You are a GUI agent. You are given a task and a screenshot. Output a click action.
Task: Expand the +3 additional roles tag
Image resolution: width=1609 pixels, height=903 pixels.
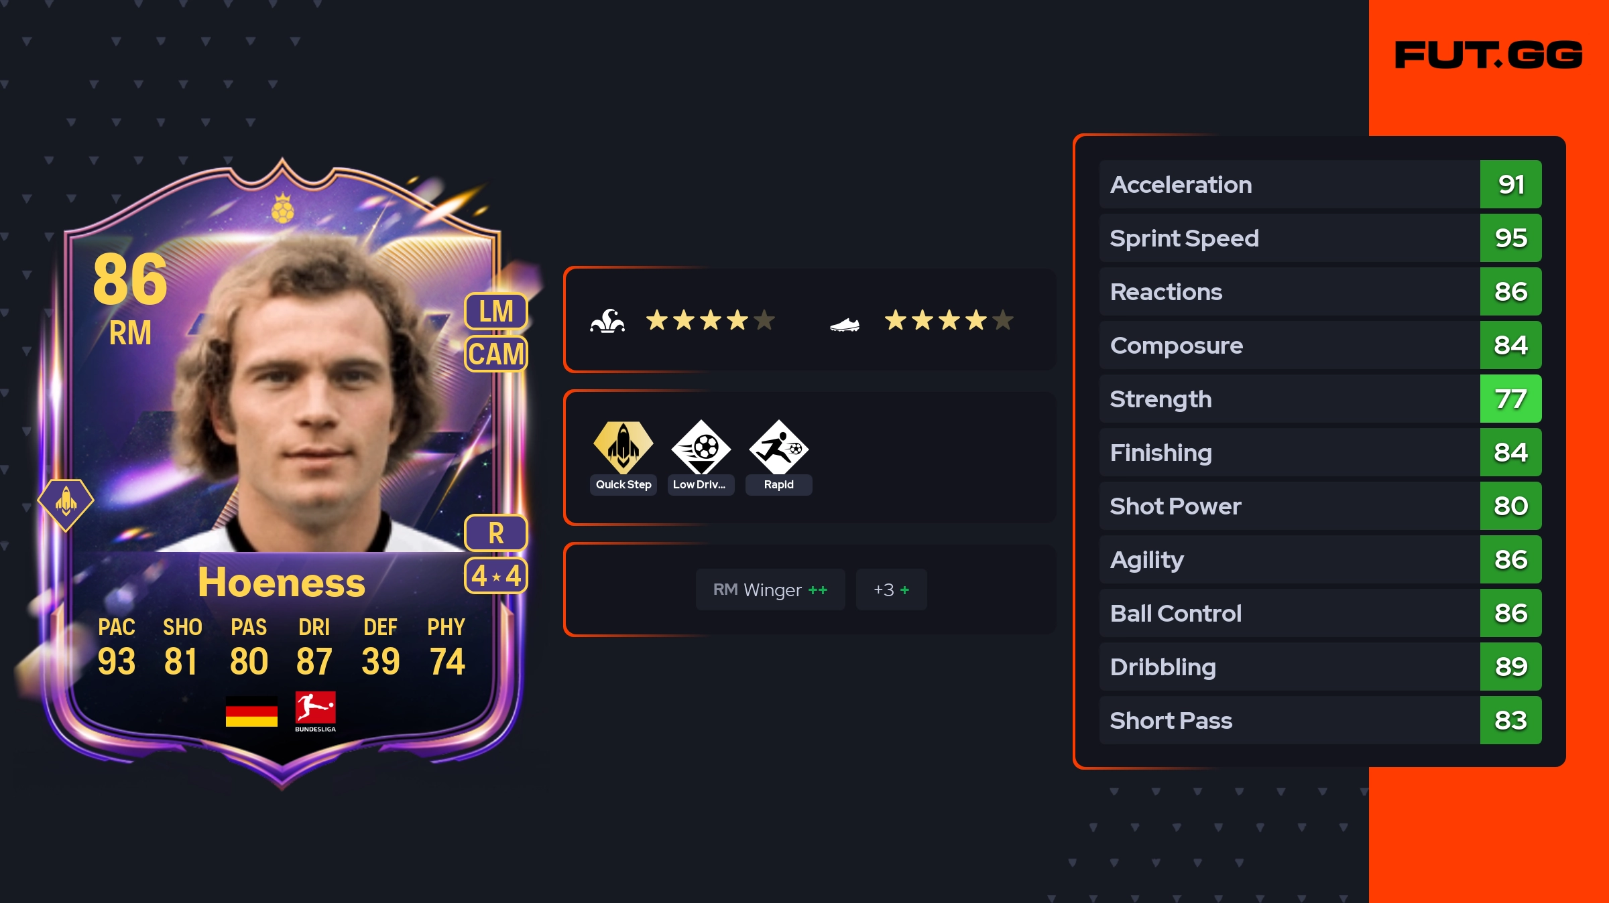[892, 589]
